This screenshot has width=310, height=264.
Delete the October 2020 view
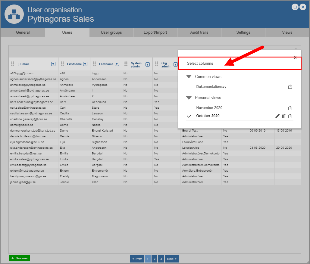284,116
